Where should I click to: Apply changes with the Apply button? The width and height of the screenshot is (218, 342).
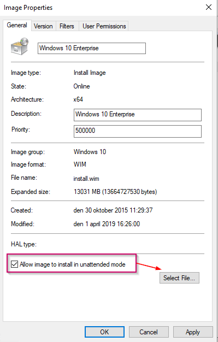(193, 332)
